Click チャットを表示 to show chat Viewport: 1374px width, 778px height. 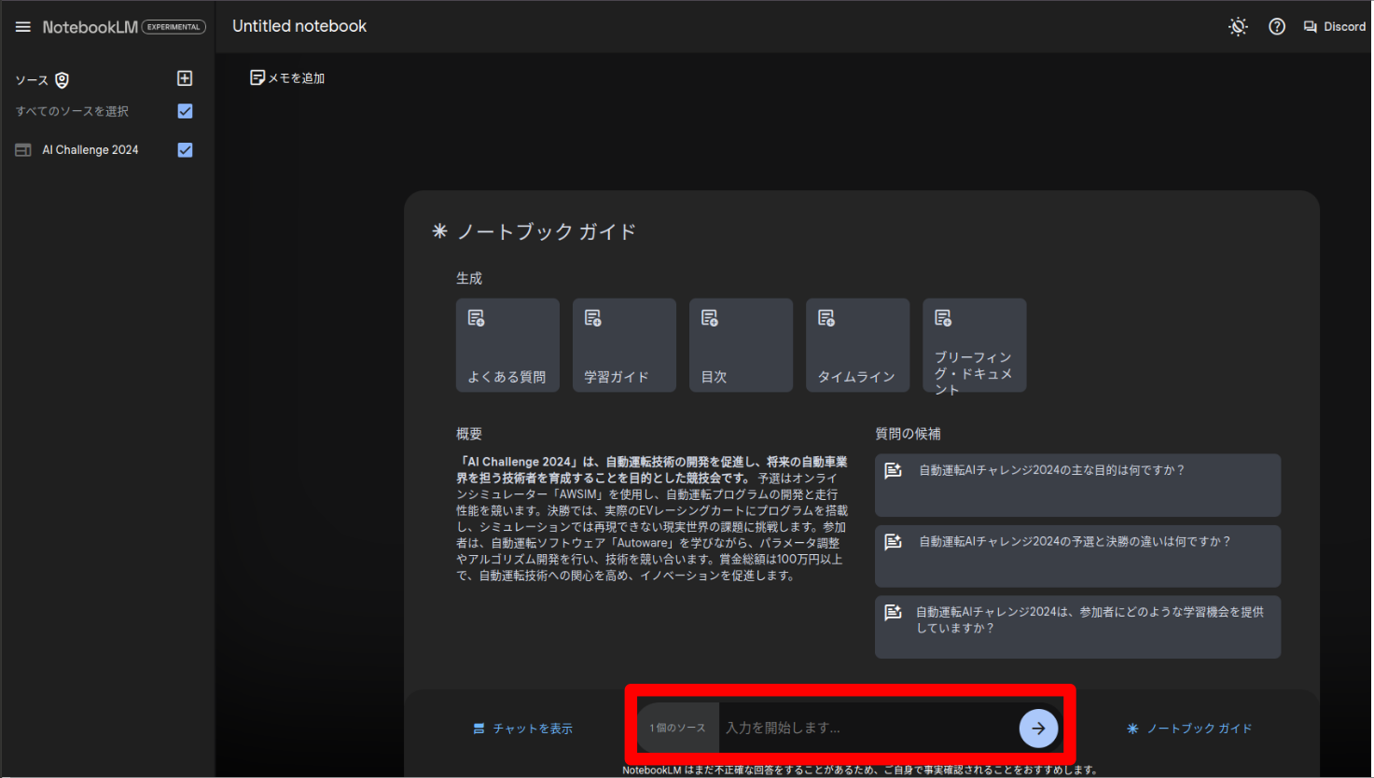click(x=522, y=729)
